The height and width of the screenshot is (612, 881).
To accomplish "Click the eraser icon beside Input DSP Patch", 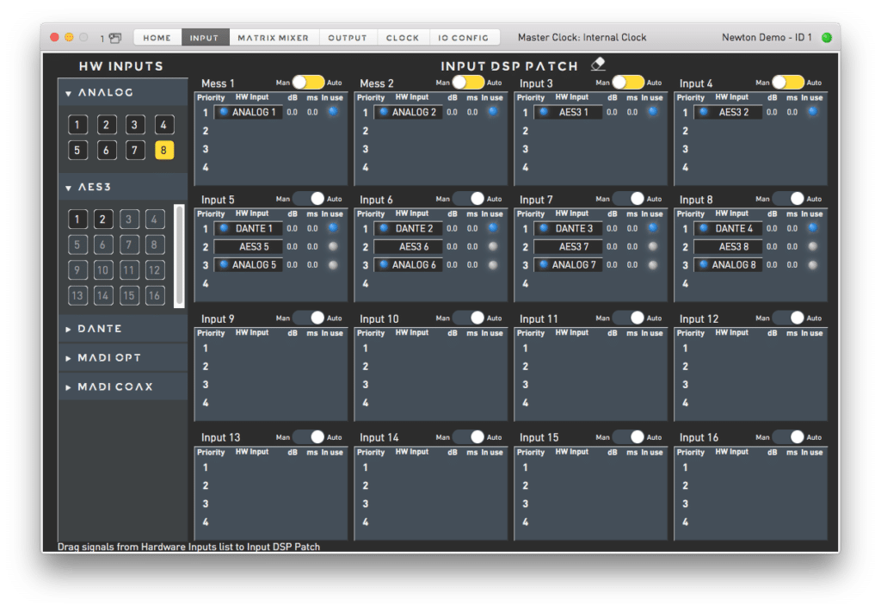I will pos(598,65).
